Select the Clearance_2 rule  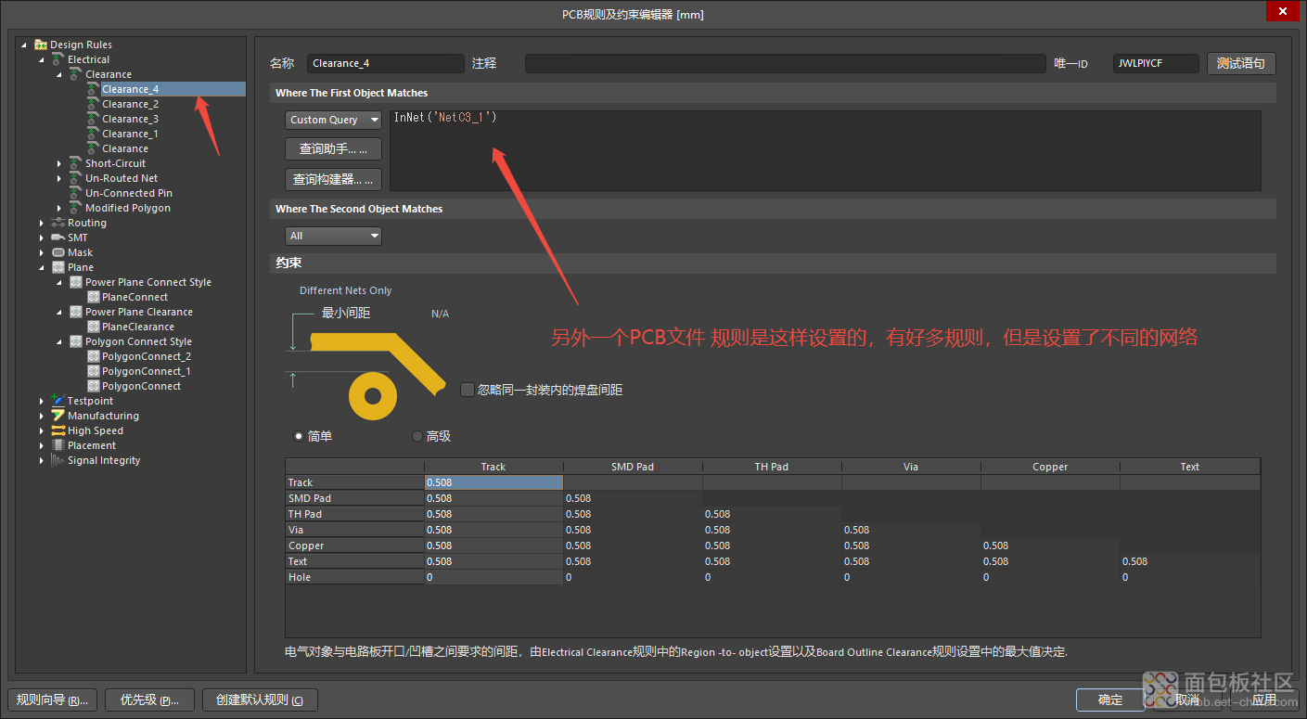[x=130, y=104]
